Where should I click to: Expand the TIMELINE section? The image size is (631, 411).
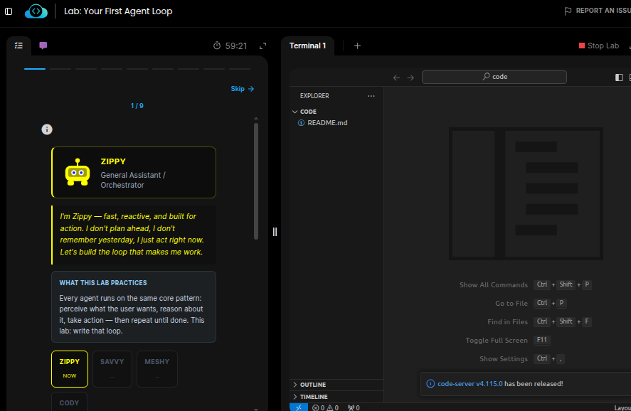336,397
